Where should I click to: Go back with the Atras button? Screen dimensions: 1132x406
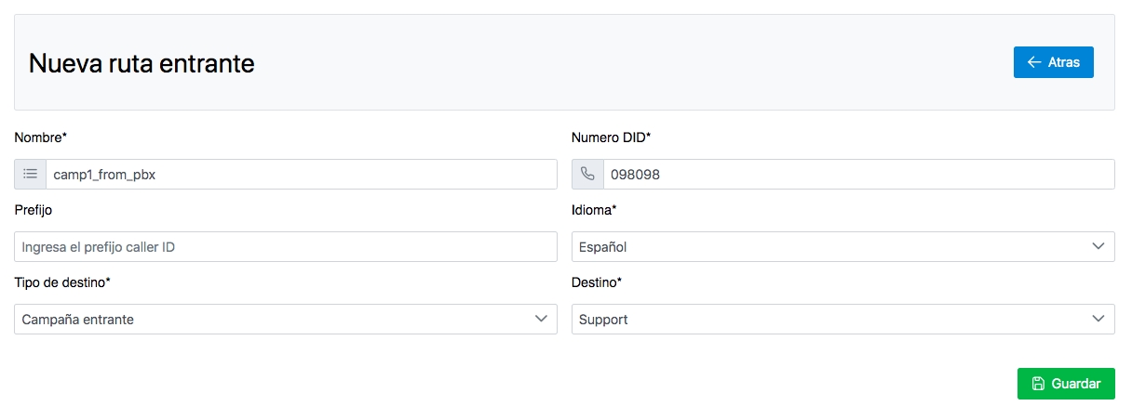click(x=1053, y=62)
